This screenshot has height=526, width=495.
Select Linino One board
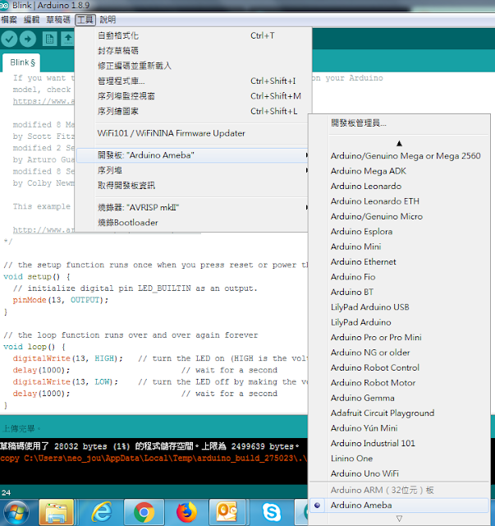[x=399, y=459]
